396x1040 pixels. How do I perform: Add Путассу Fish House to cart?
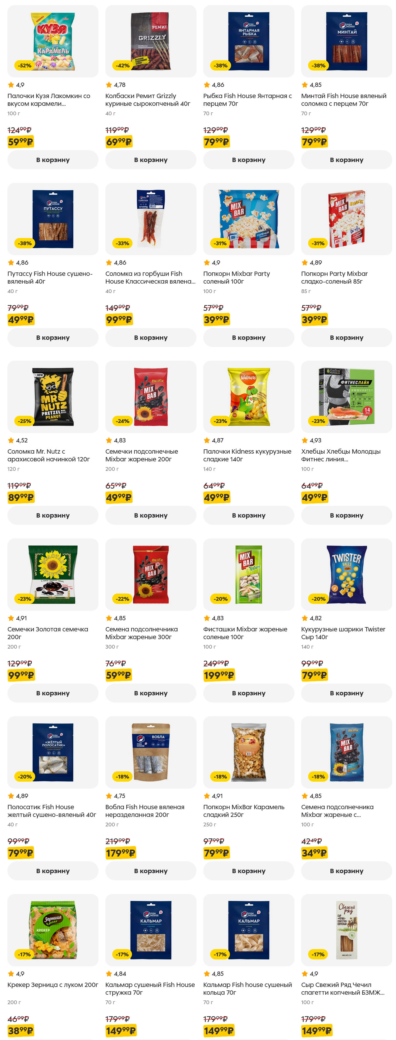point(52,337)
